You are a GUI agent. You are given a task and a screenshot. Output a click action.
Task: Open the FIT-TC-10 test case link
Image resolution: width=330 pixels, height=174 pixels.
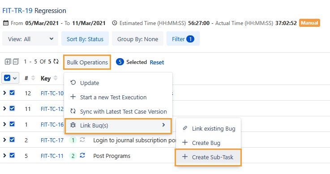(52, 93)
